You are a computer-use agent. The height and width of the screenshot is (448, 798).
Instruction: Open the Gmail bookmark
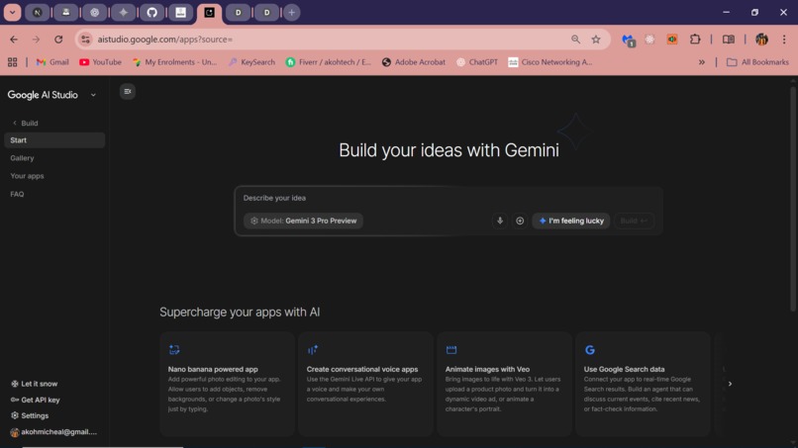[52, 62]
